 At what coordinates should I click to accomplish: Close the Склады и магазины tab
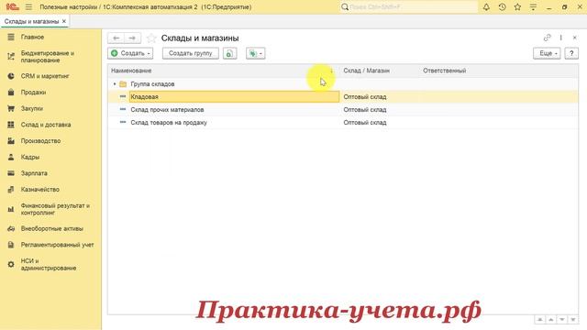[x=64, y=21]
